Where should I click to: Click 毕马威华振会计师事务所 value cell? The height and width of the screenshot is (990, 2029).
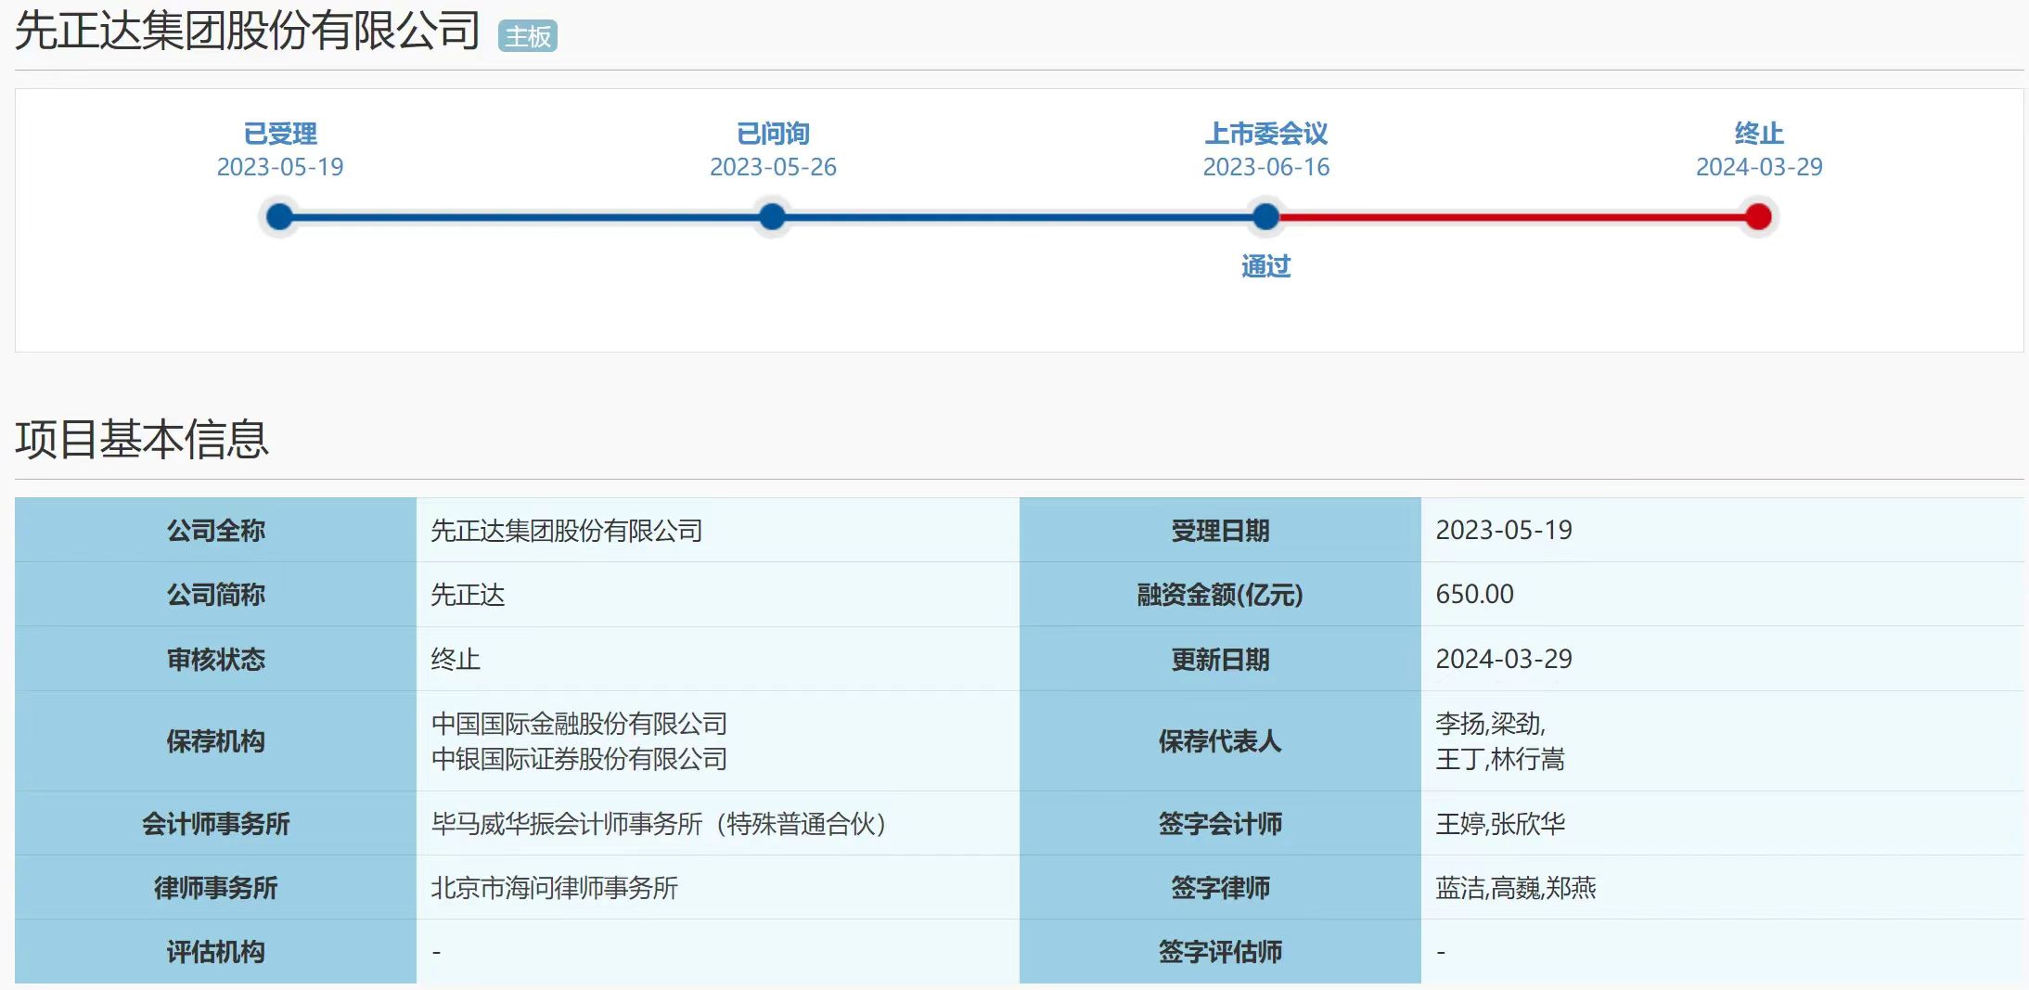point(718,823)
